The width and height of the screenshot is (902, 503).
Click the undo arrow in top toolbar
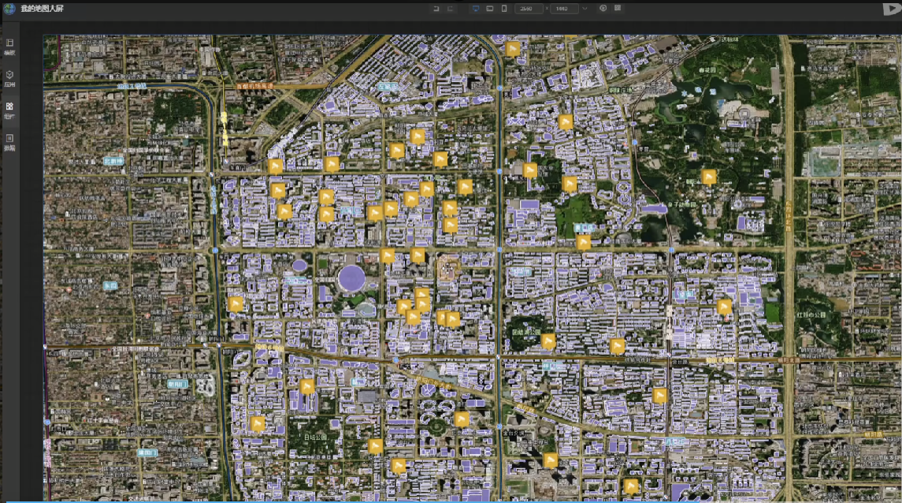pos(436,8)
